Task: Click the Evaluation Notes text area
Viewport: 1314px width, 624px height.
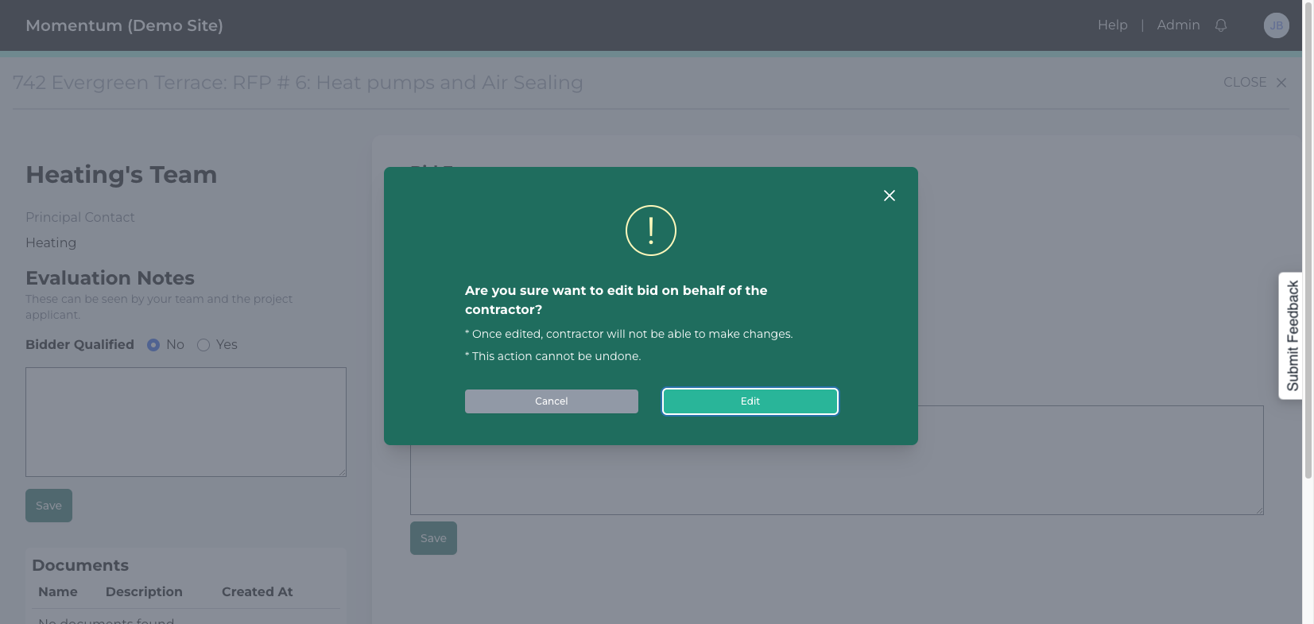Action: point(186,422)
